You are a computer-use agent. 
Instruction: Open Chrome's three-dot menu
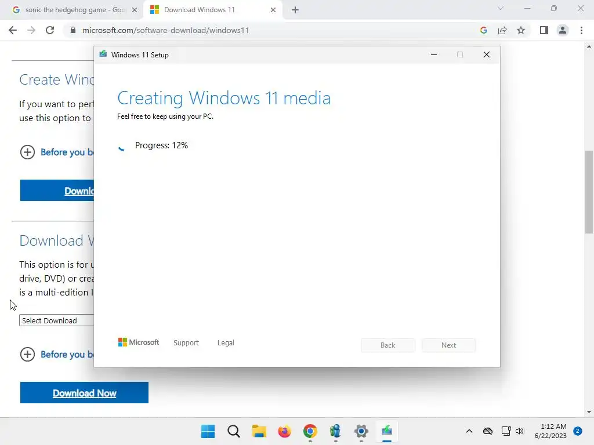tap(581, 30)
